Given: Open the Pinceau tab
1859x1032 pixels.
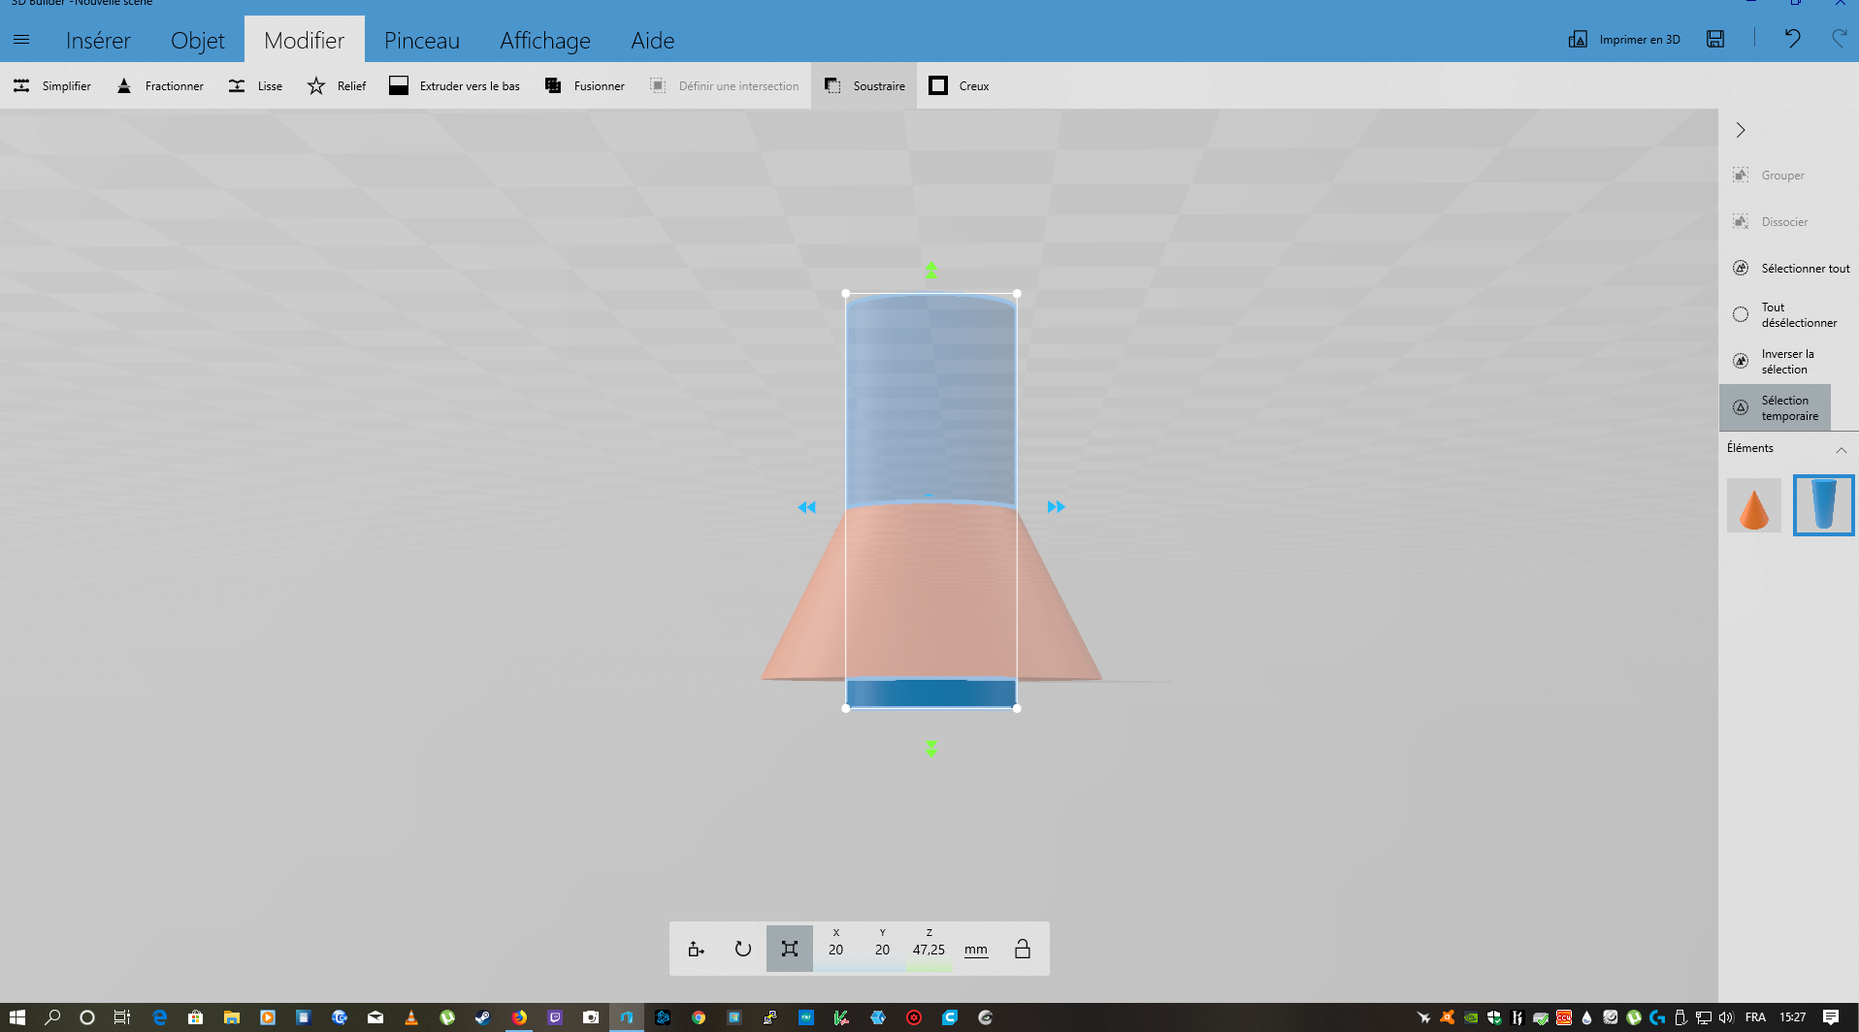Looking at the screenshot, I should click(x=422, y=40).
